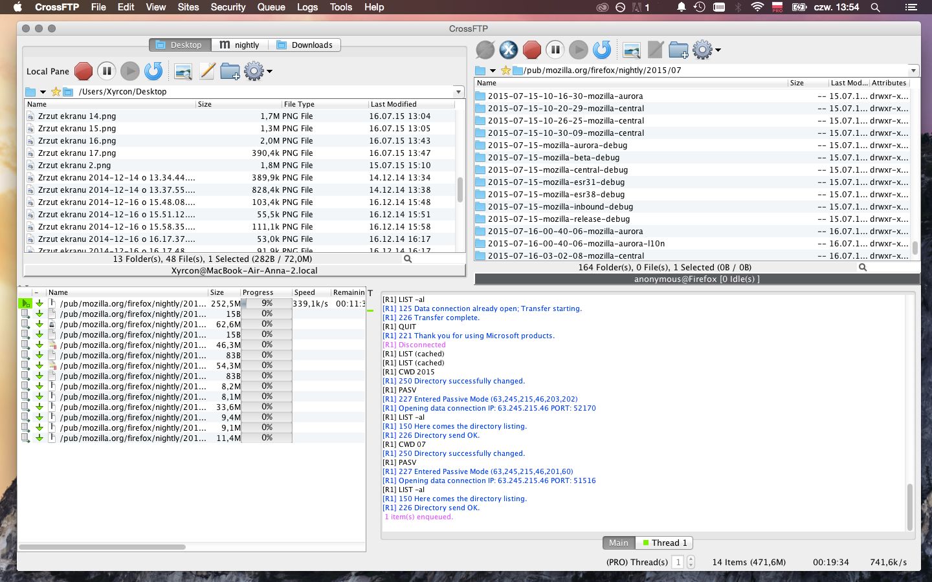Open the Sites menu
This screenshot has width=932, height=582.
tap(188, 7)
